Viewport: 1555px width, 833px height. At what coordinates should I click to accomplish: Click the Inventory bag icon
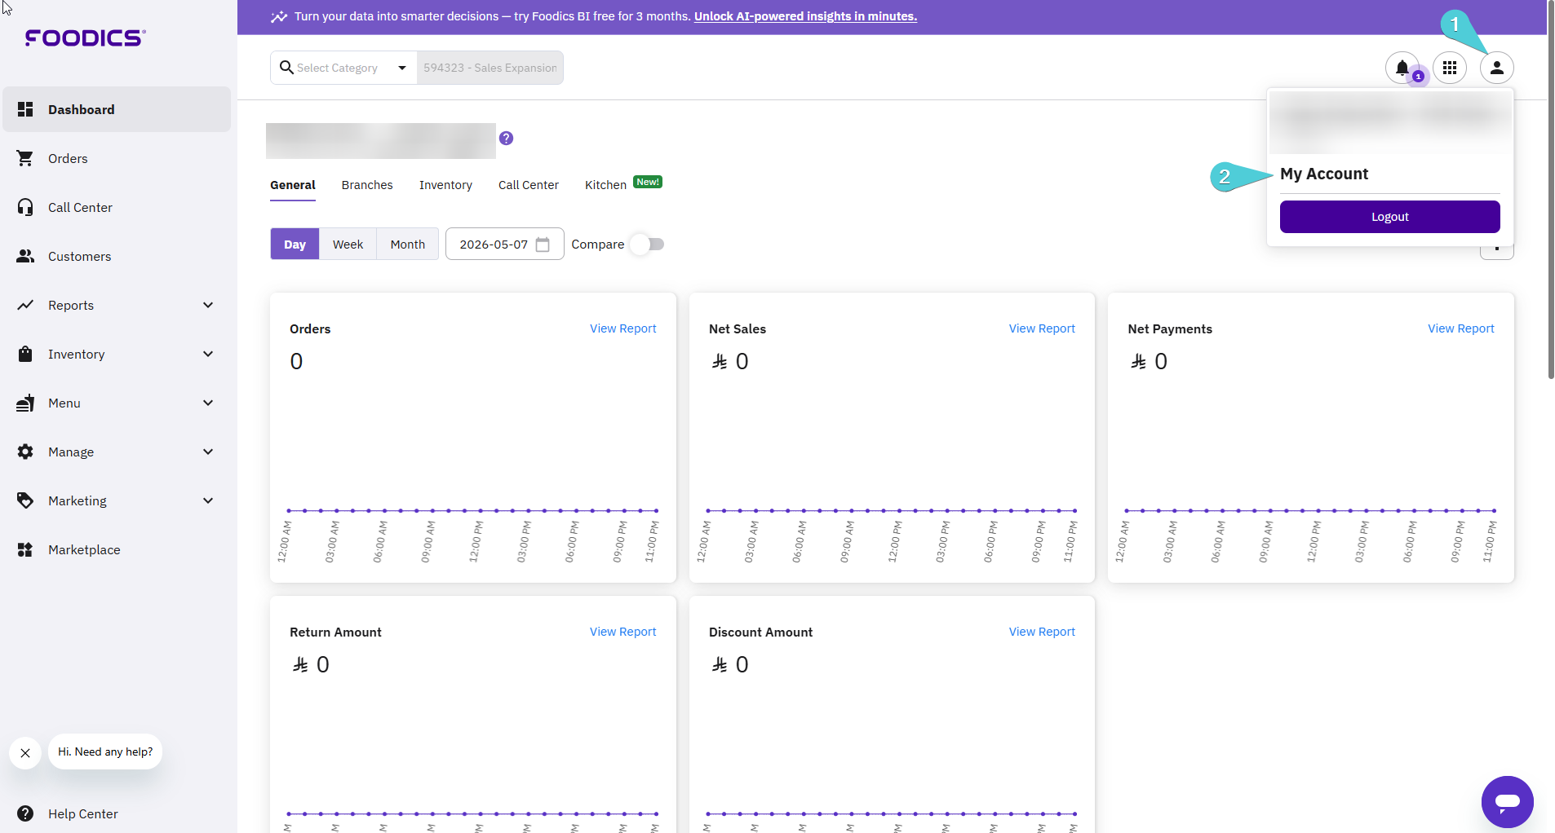[x=25, y=354]
